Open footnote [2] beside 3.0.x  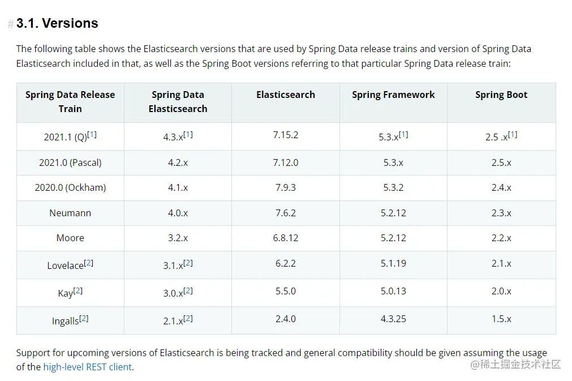pyautogui.click(x=188, y=291)
